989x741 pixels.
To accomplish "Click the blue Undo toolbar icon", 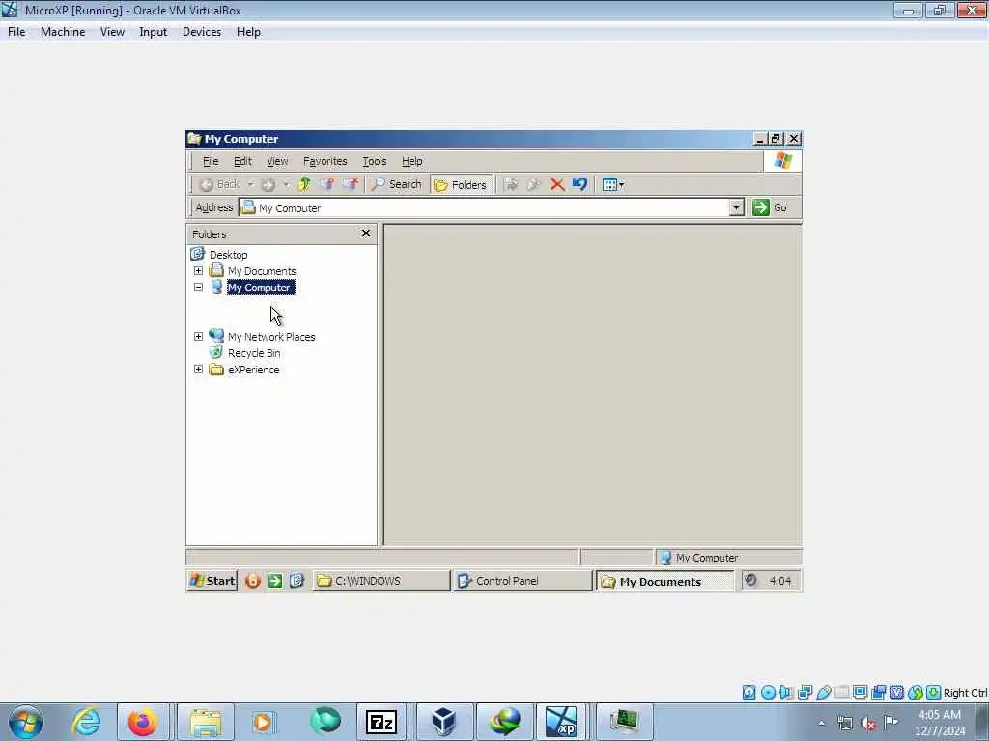I will click(x=579, y=184).
